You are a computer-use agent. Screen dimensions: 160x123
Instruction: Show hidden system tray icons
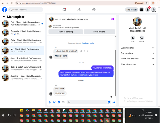pos(140,115)
